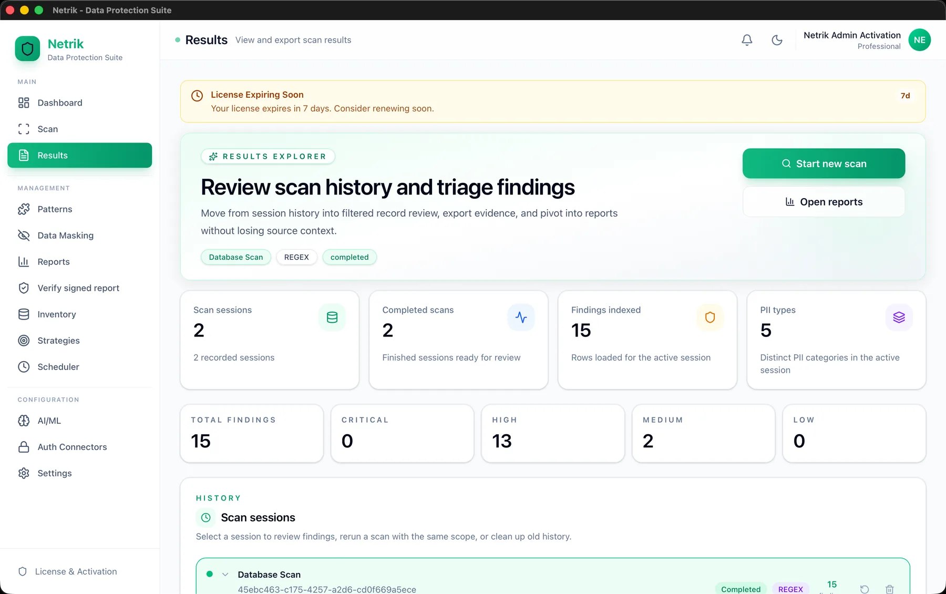Click the Scheduler clock icon

click(x=24, y=367)
